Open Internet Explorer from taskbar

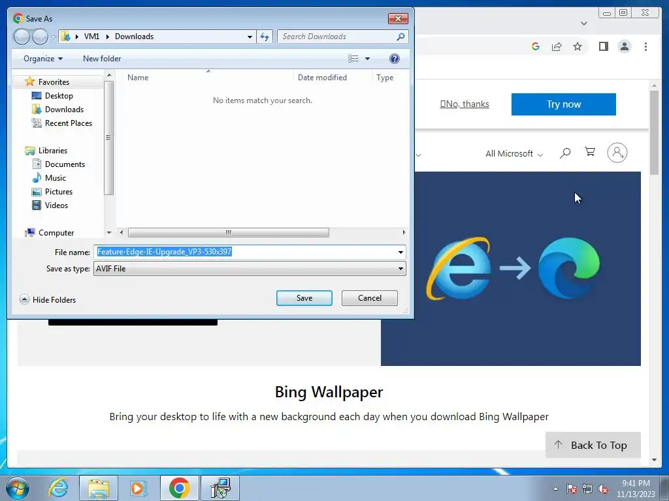(58, 488)
